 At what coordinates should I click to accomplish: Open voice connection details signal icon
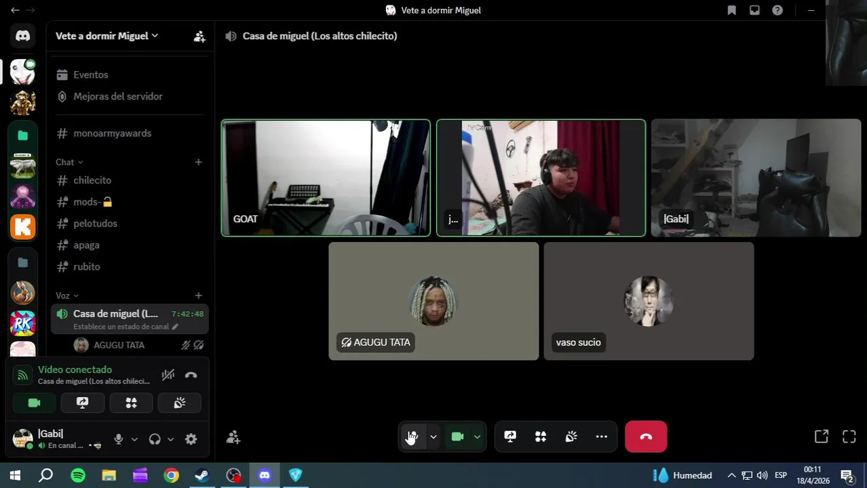pyautogui.click(x=23, y=375)
